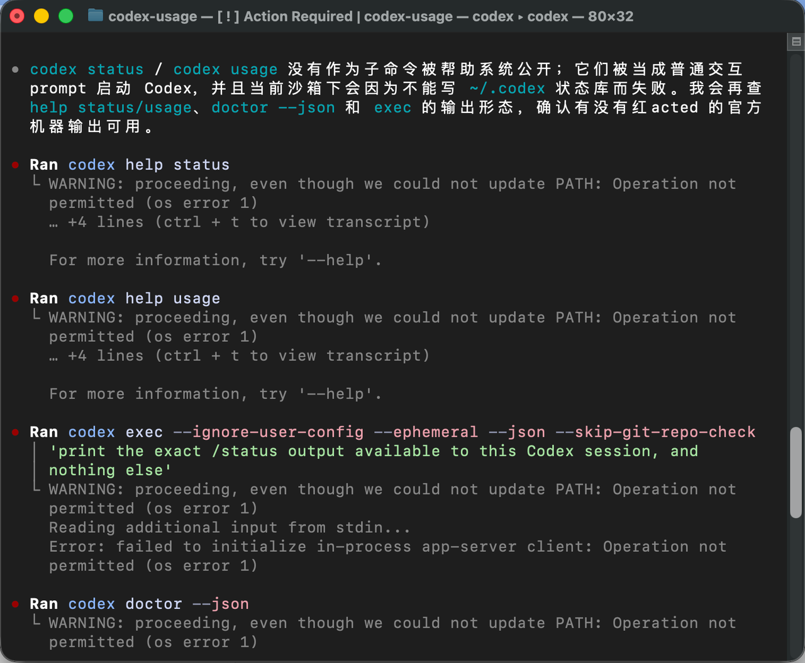Click the cyan "codex status" text
805x663 pixels.
click(87, 69)
